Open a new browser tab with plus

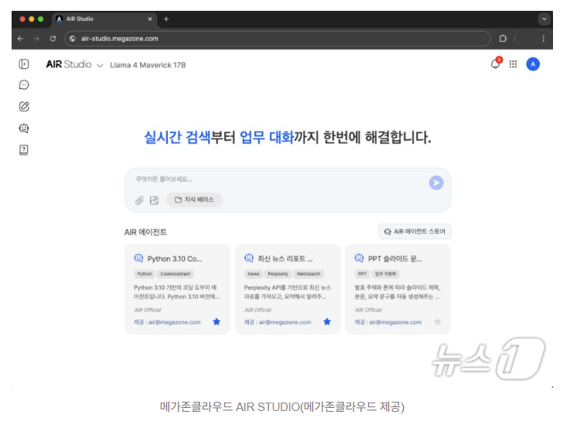coord(166,19)
